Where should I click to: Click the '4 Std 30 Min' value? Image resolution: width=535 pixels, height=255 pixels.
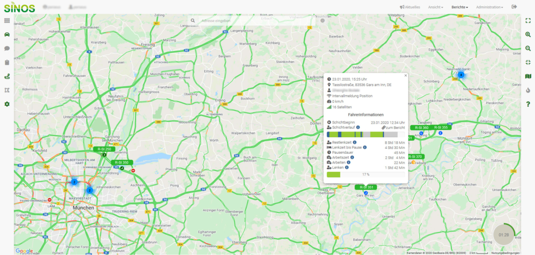[x=395, y=147]
